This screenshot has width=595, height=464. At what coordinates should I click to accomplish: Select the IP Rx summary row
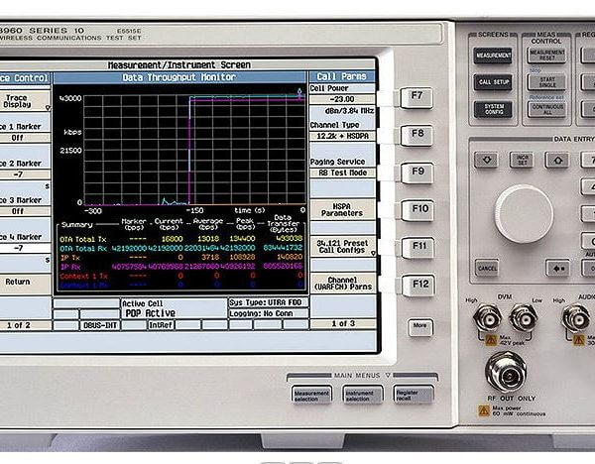click(181, 267)
